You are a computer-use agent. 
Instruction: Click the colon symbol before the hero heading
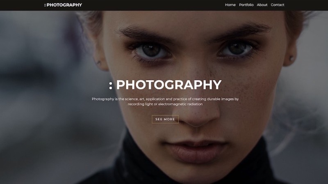(111, 86)
